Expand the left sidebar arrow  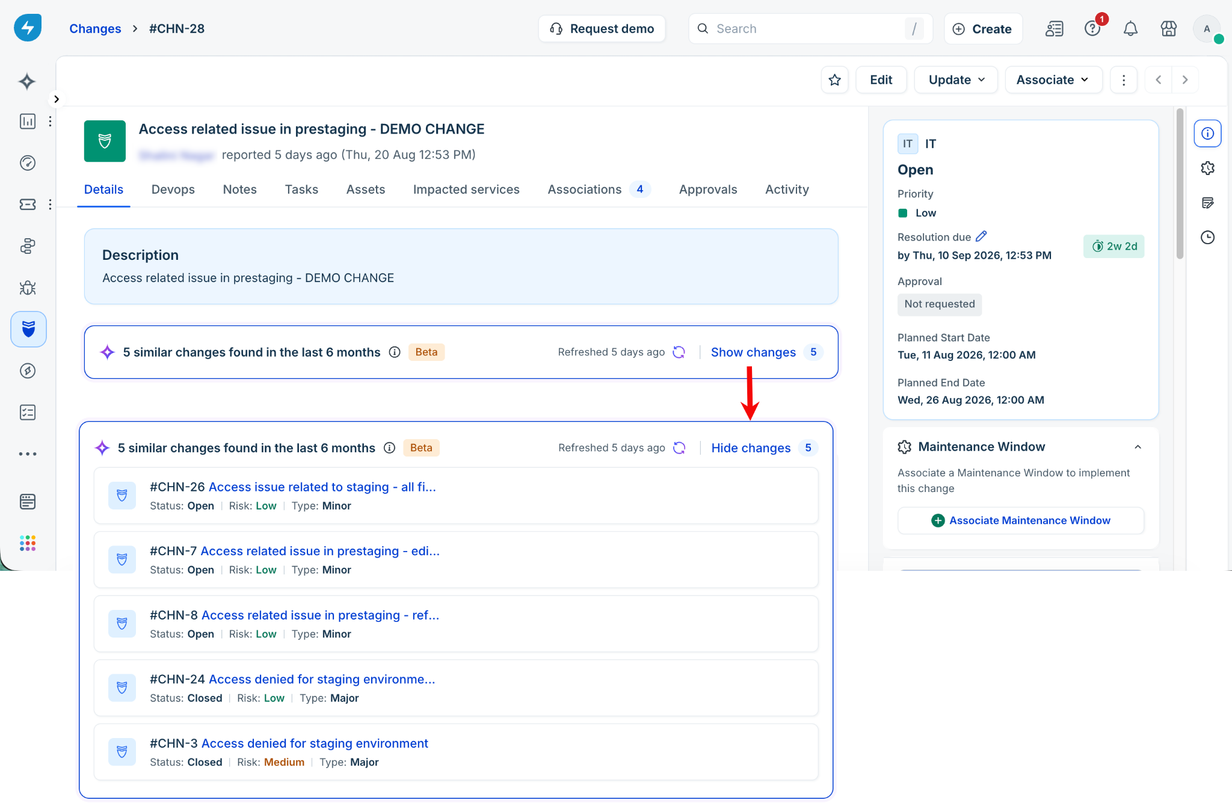(x=56, y=99)
